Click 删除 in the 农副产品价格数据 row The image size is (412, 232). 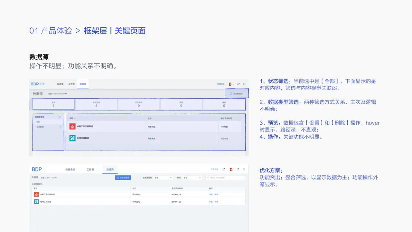[x=216, y=195]
